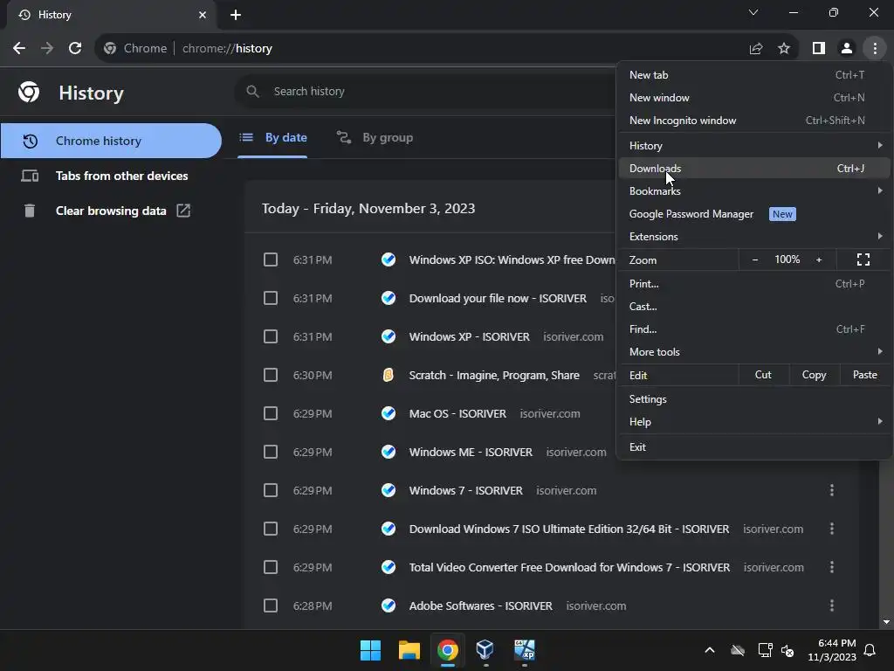Expand the Bookmarks submenu
Viewport: 894px width, 671px height.
753,191
